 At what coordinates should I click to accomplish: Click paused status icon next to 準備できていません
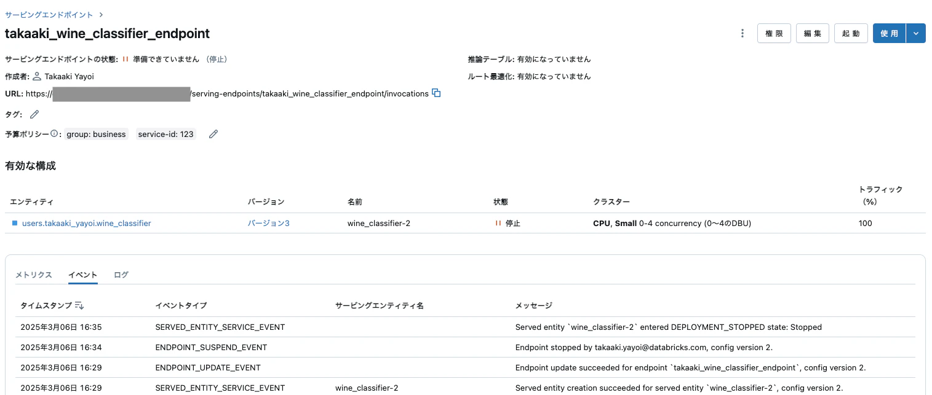(125, 59)
